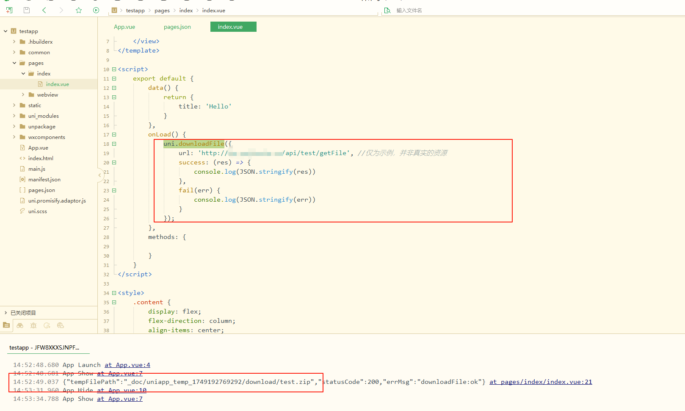Open the project manager folder icon at bottom
Screen dimensions: 685x411
6,325
